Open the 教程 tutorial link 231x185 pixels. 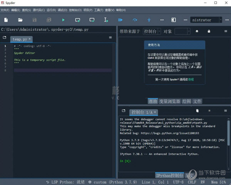(x=191, y=80)
